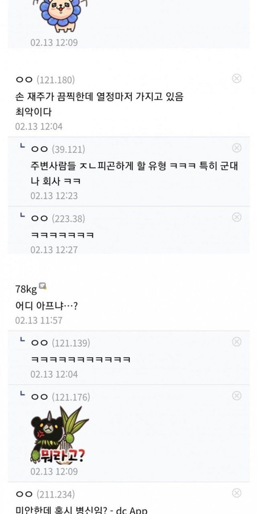Remove the 223.38 reply via its X icon
This screenshot has height=514, width=257.
237,217
